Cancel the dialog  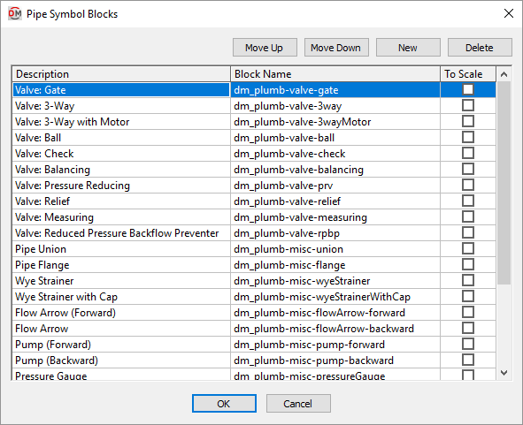(x=298, y=404)
